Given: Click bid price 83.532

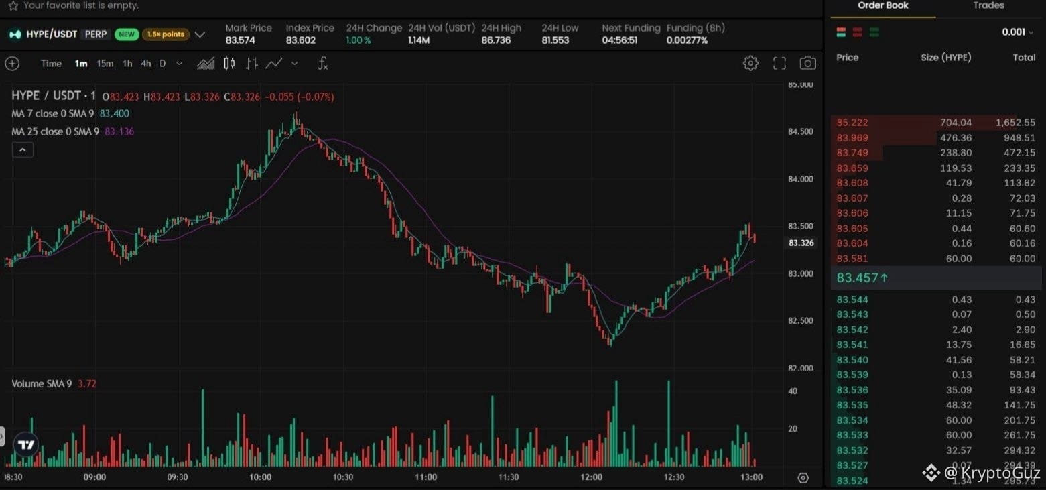Looking at the screenshot, I should pos(852,450).
